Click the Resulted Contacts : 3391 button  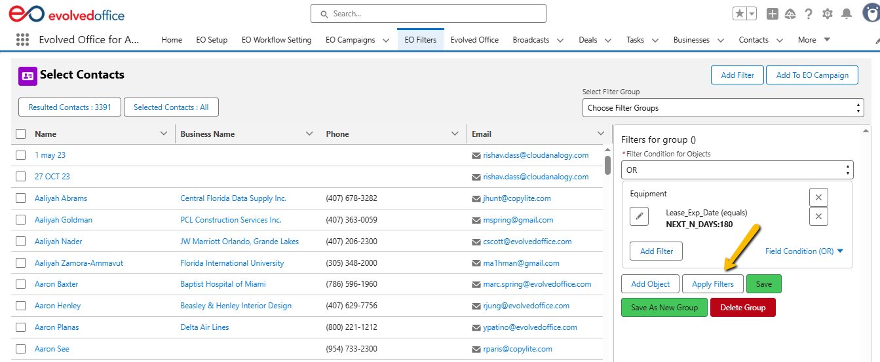pos(70,107)
